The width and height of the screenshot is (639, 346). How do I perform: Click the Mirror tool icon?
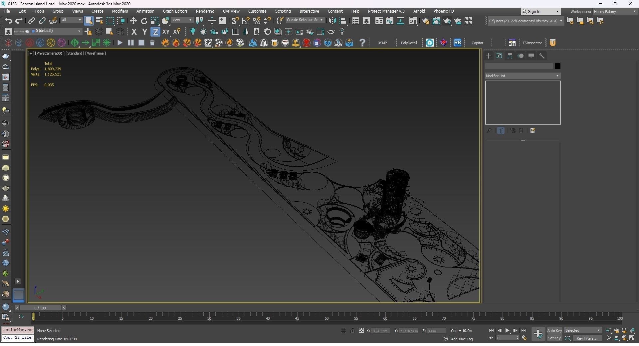point(332,21)
